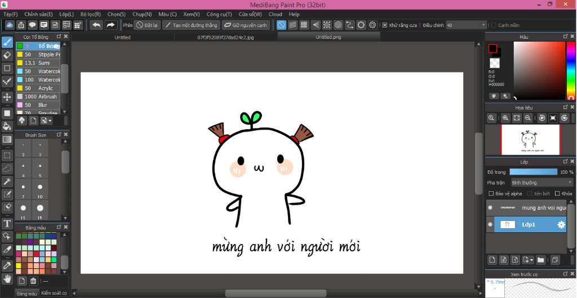Select the Hand pan tool
The height and width of the screenshot is (298, 577).
(x=7, y=279)
